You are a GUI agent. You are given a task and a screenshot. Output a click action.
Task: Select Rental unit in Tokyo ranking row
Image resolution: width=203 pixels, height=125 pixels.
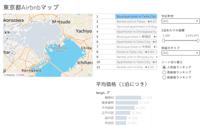[x=136, y=21]
